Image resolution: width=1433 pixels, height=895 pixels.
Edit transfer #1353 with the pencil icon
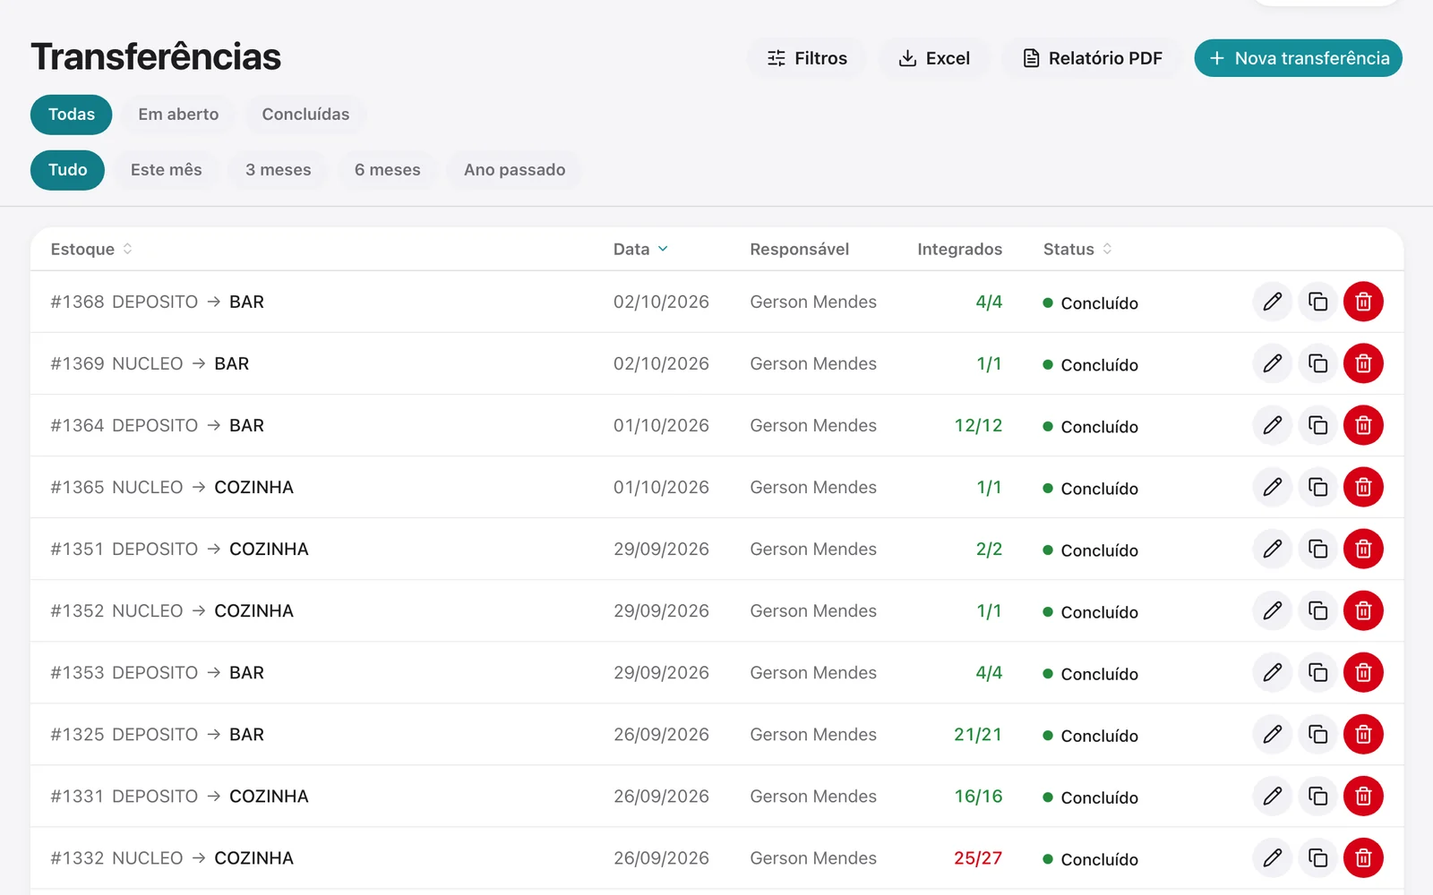click(x=1272, y=672)
